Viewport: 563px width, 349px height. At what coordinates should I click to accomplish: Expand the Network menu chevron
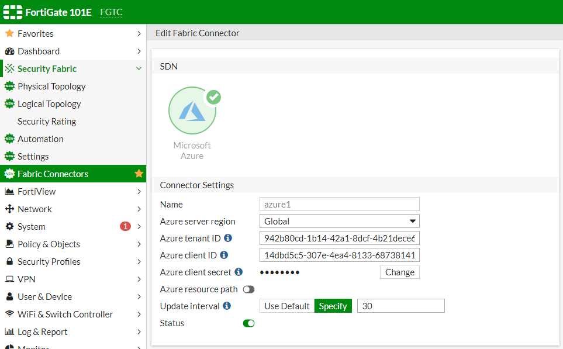pyautogui.click(x=139, y=209)
